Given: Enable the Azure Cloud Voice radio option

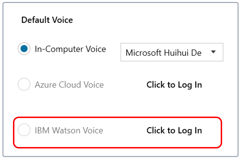Looking at the screenshot, I should 24,85.
